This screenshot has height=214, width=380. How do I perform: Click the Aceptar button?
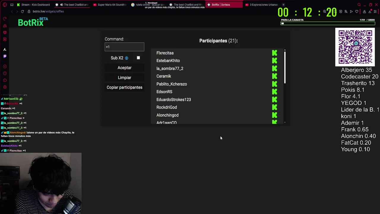124,68
